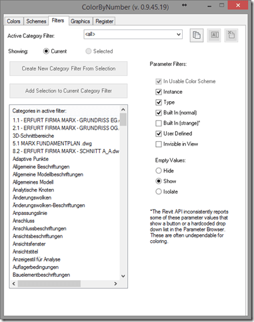
Task: Click the delete filter icon
Action: click(x=231, y=35)
